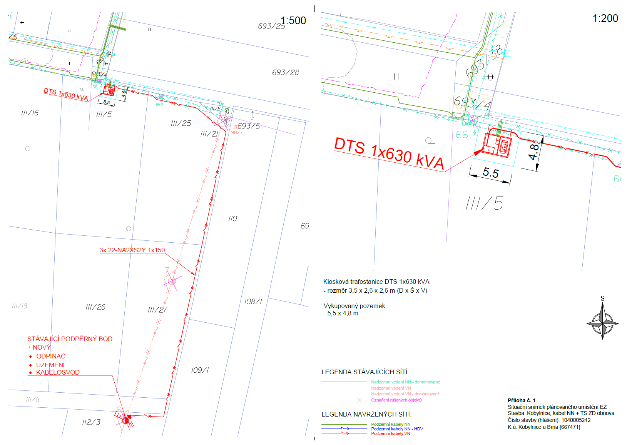Click the magenta X marker in the legend
The height and width of the screenshot is (445, 632).
point(359,400)
